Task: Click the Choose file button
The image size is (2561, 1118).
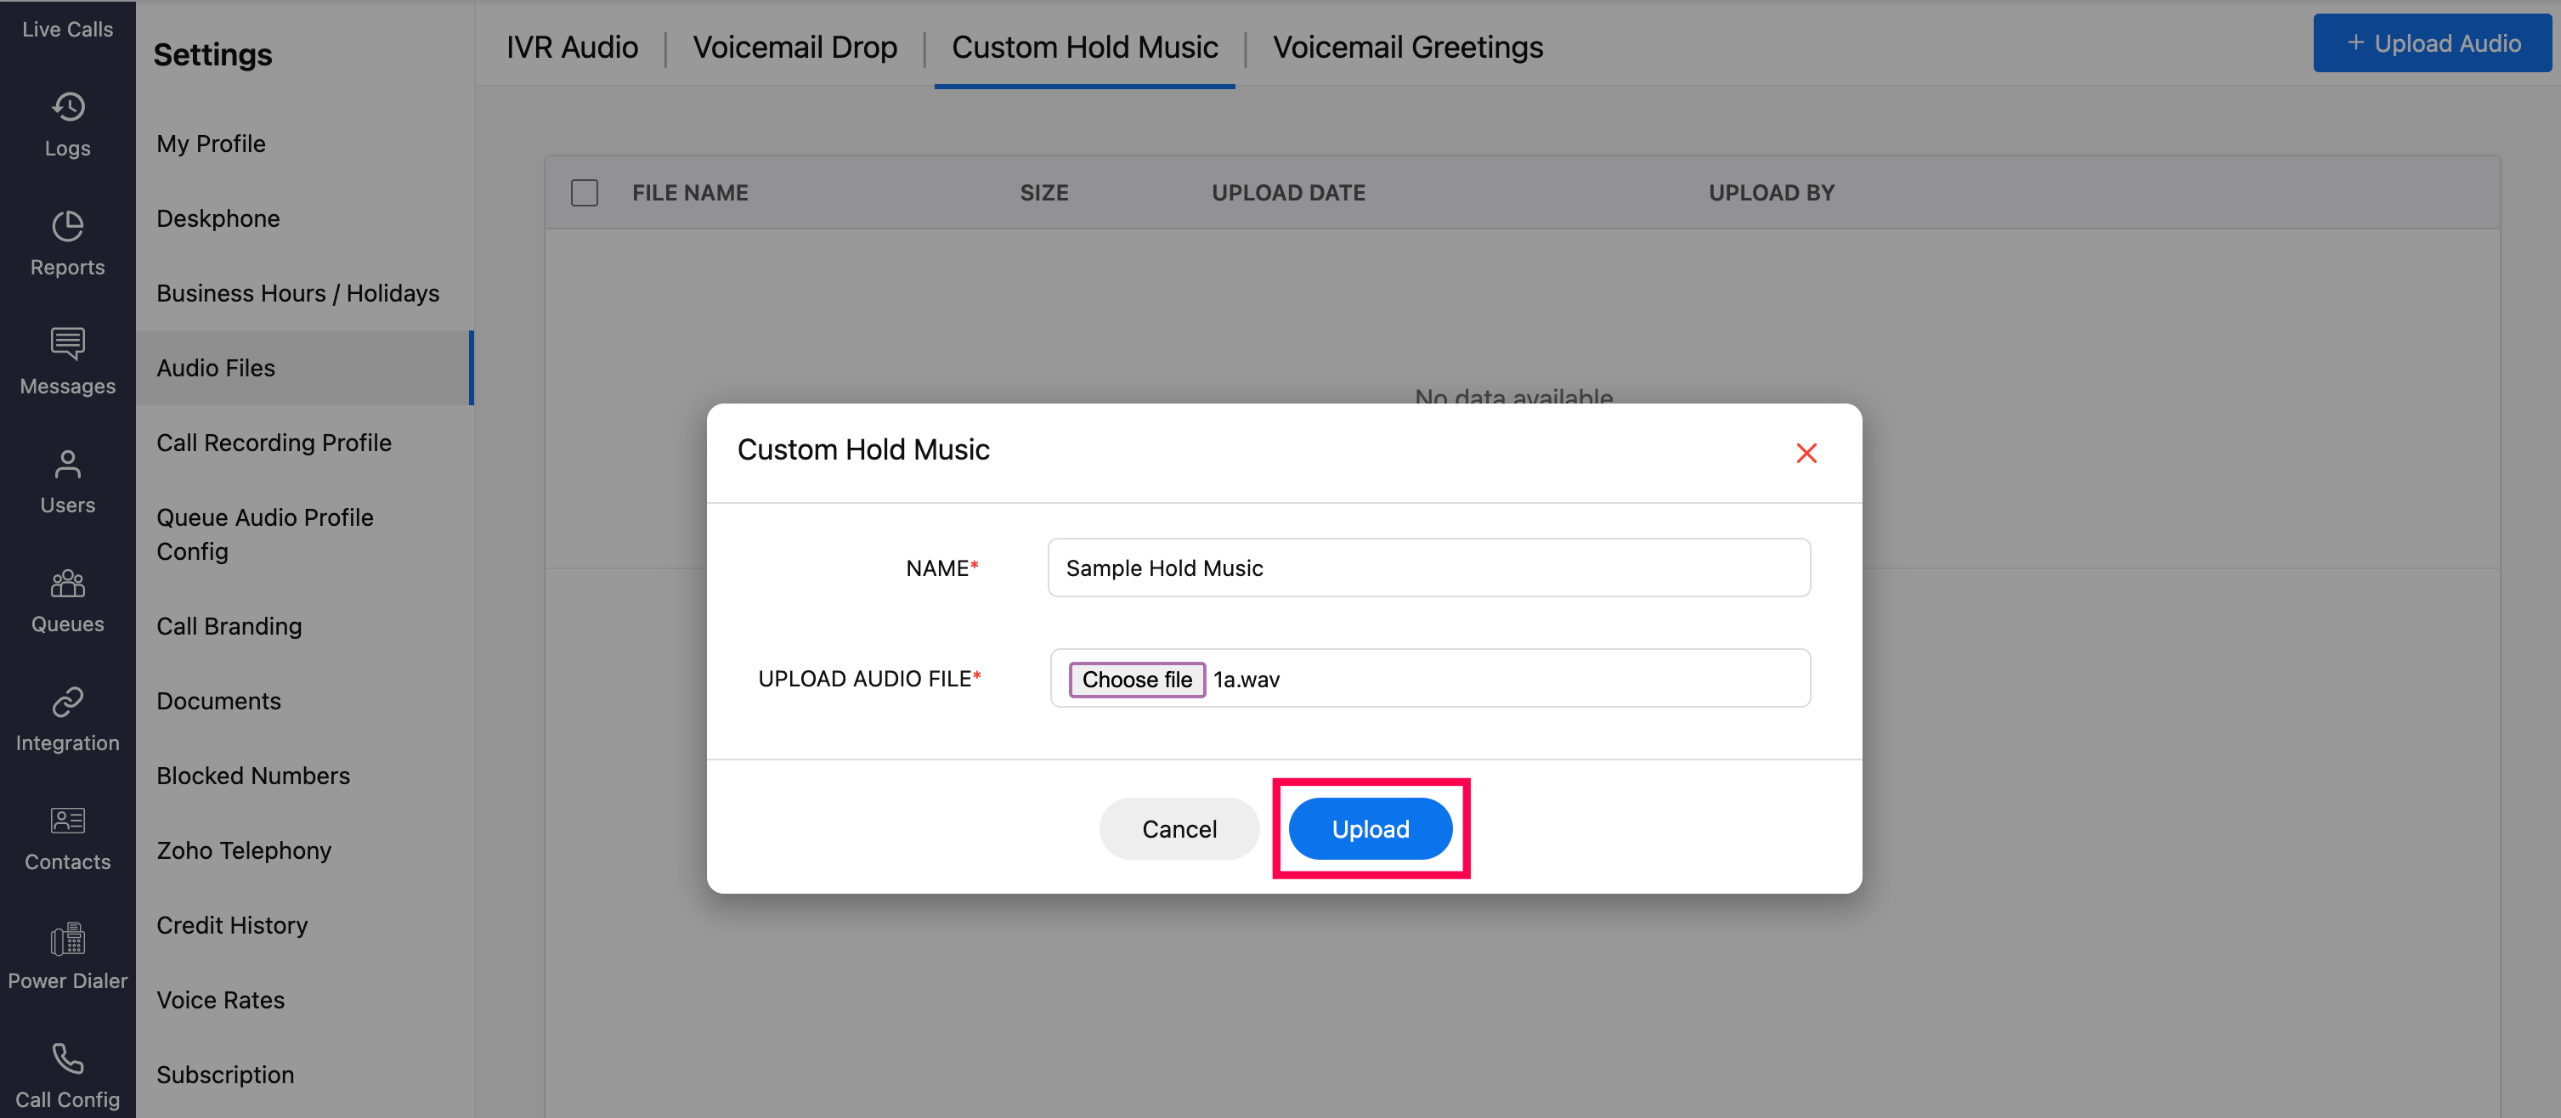Action: tap(1136, 680)
